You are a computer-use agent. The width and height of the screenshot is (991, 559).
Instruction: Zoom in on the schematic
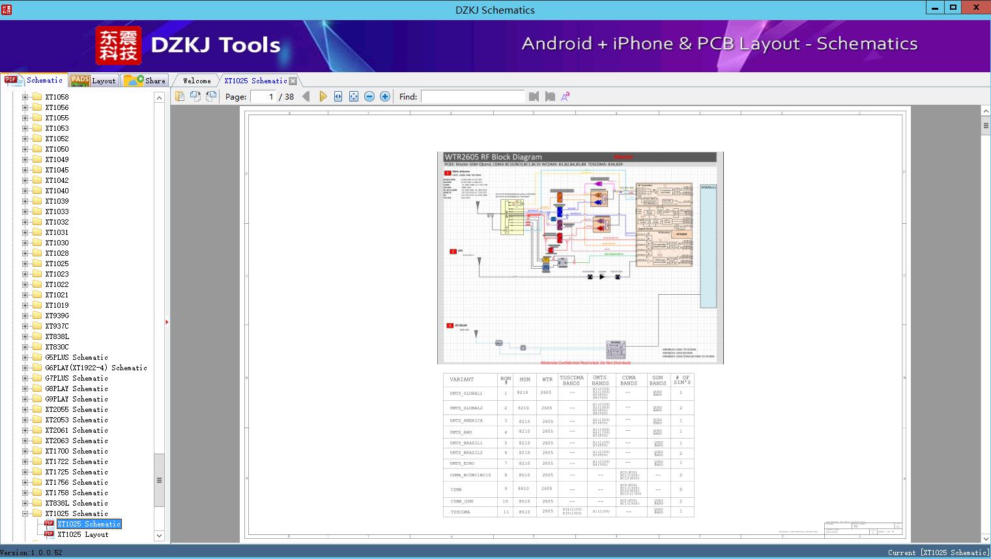tap(385, 96)
